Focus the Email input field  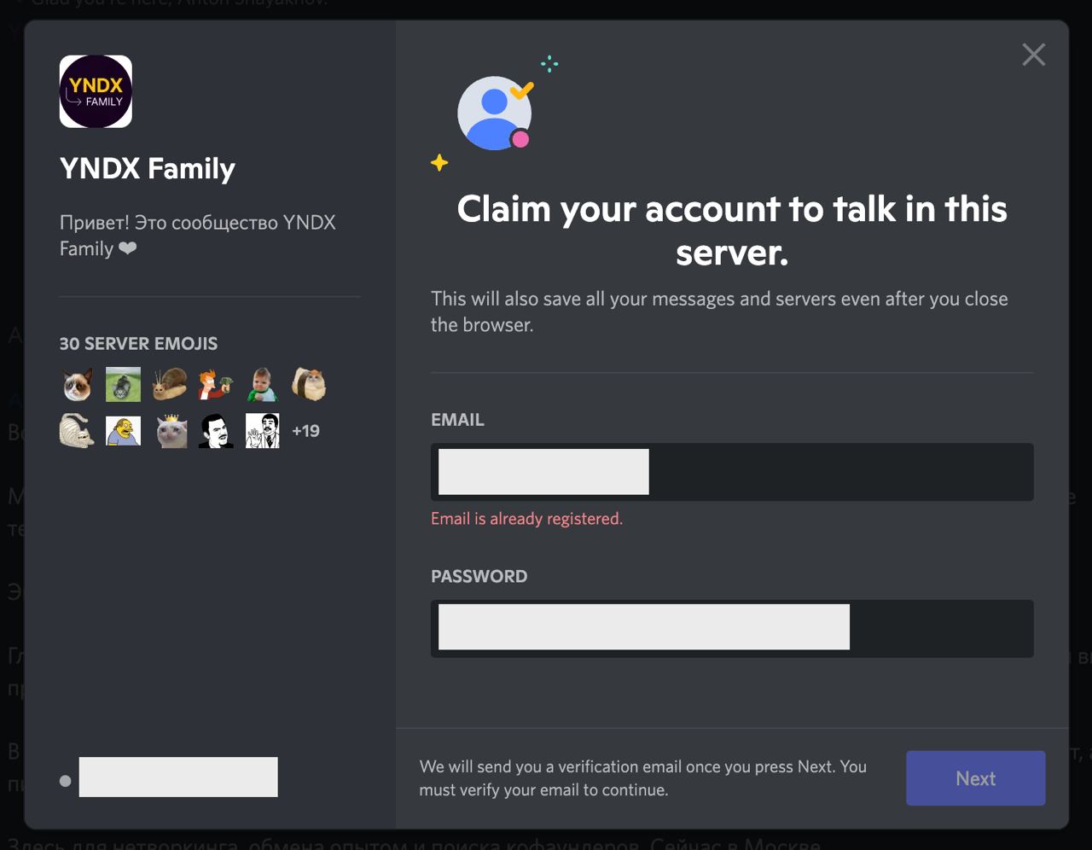(732, 472)
